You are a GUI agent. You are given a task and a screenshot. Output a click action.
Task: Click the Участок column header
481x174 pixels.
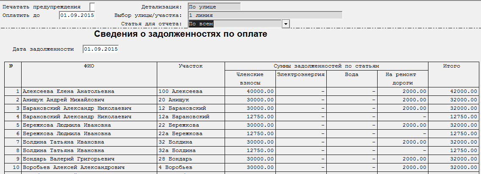[x=191, y=66]
